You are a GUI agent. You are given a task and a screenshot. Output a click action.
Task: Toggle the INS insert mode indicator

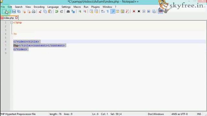199,114
